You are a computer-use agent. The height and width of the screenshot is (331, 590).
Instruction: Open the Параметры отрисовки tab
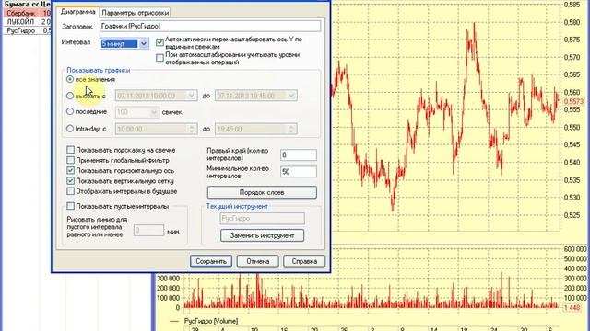point(136,12)
